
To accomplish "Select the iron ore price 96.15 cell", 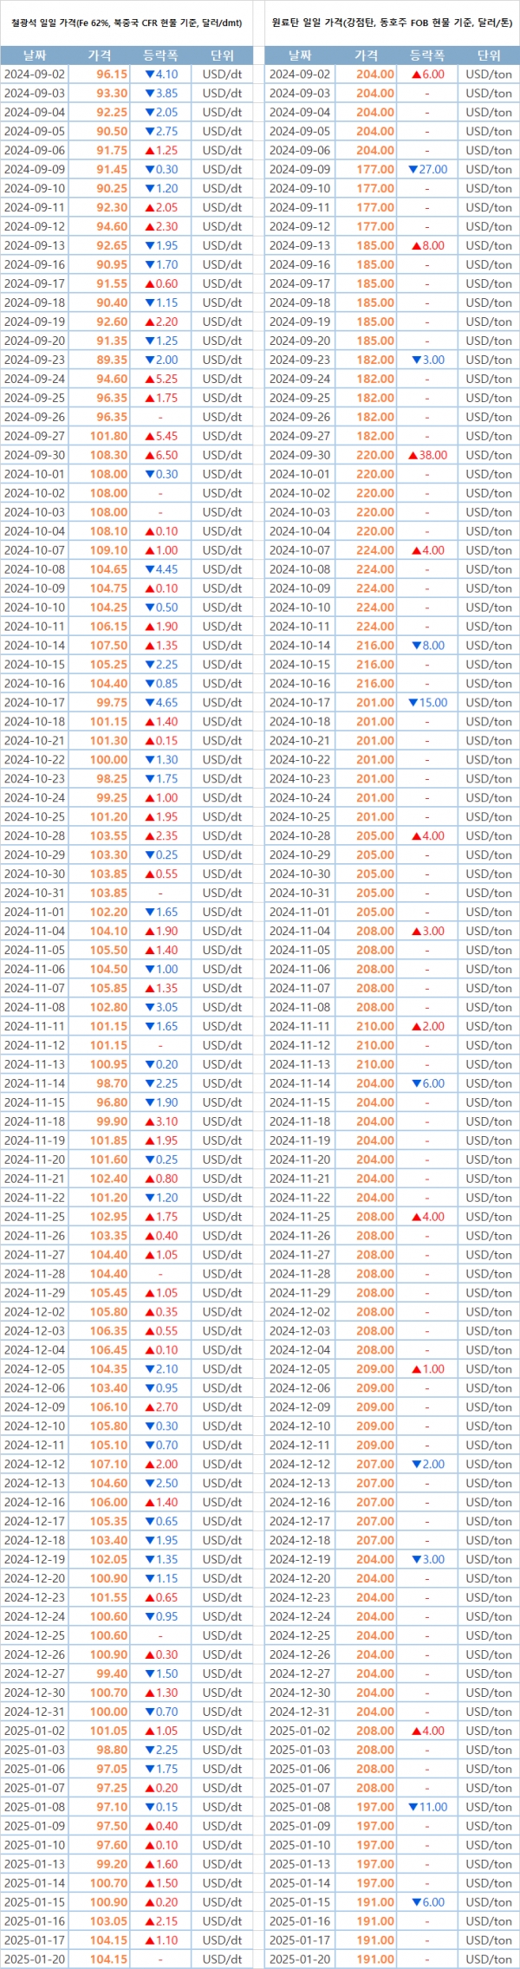I will [x=112, y=75].
